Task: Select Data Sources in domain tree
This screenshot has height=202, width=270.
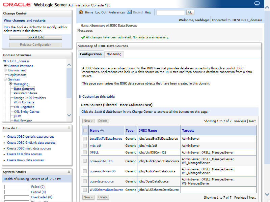Action: pos(24,89)
